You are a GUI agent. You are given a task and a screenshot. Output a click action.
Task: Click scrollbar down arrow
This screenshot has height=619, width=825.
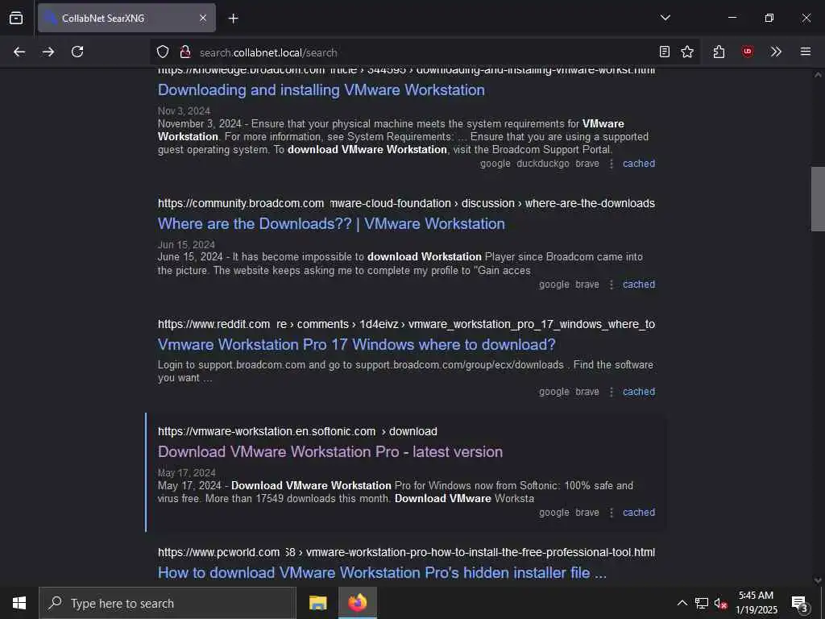[818, 580]
